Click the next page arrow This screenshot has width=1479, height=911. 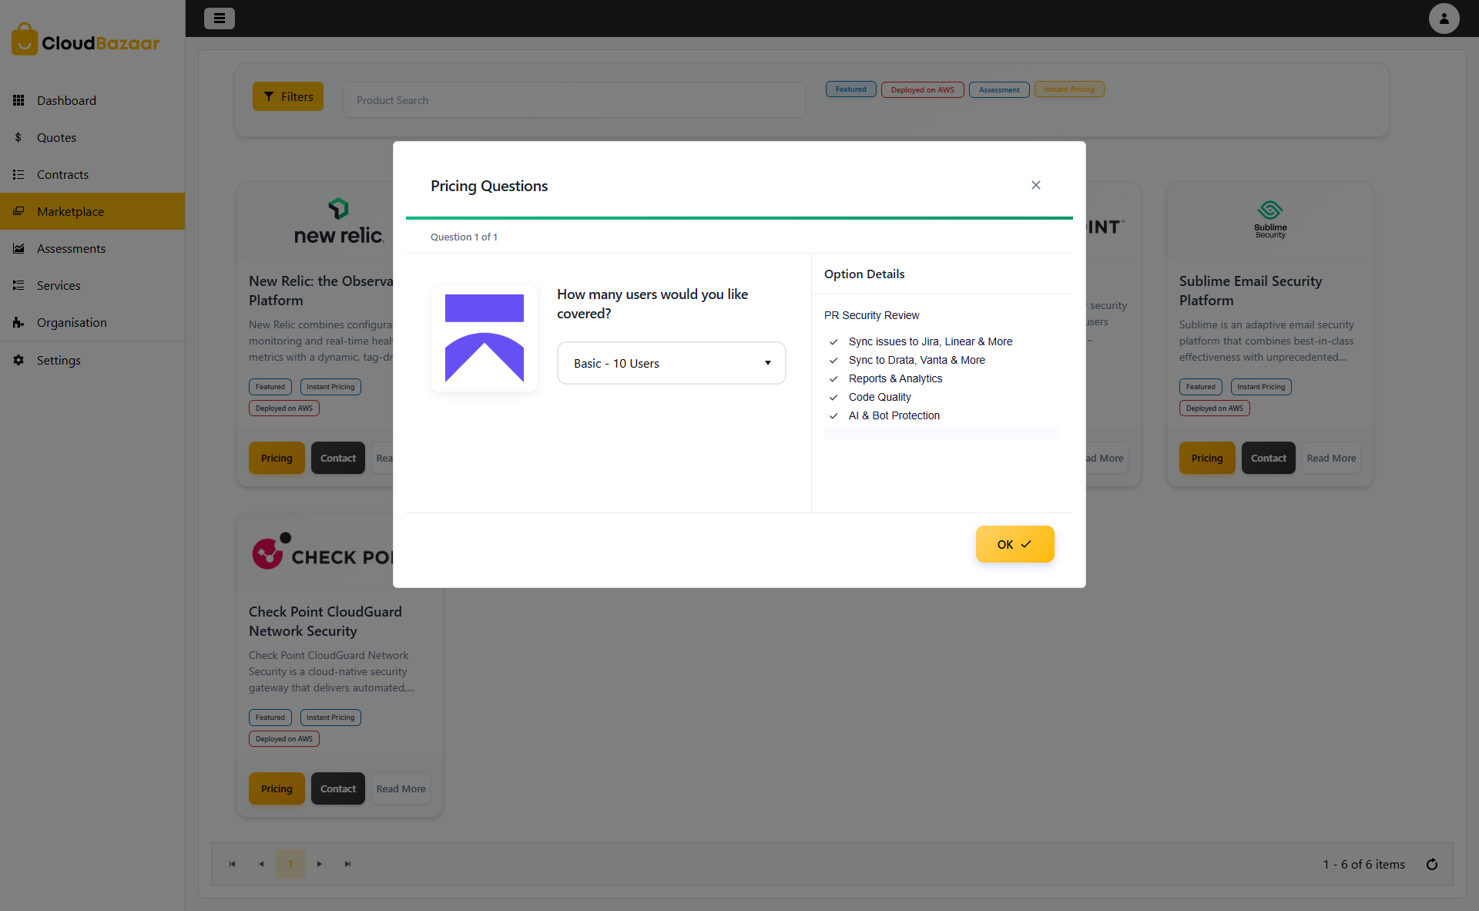(x=319, y=864)
